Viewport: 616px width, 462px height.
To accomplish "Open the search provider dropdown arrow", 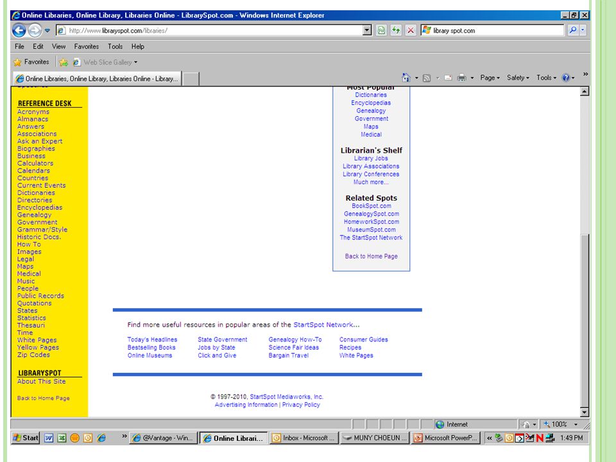I will tap(583, 30).
